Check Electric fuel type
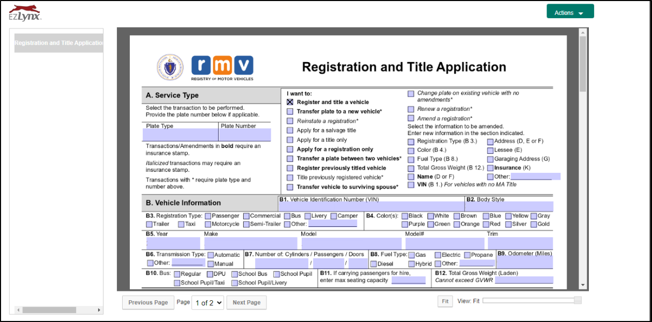 coord(438,255)
